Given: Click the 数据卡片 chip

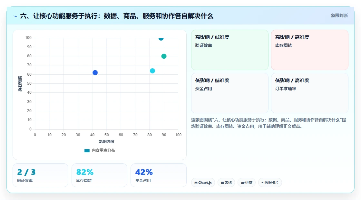Looking at the screenshot, I should [x=270, y=183].
